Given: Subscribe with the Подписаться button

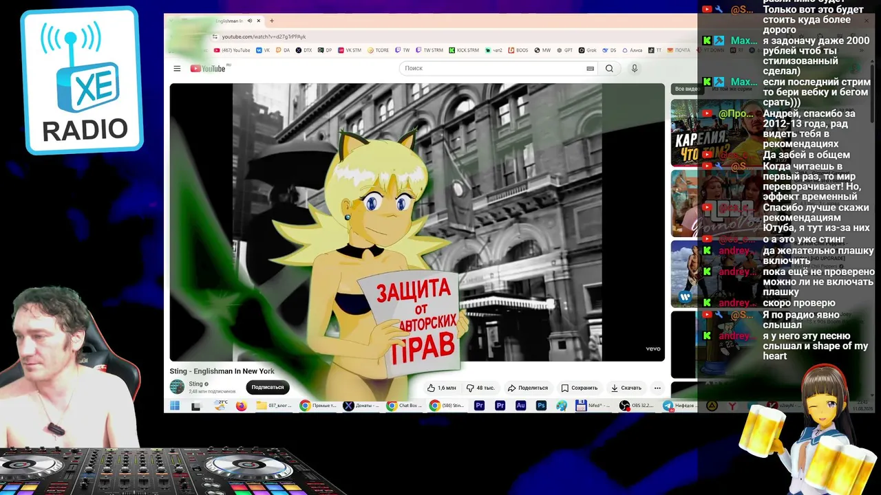Looking at the screenshot, I should click(268, 387).
